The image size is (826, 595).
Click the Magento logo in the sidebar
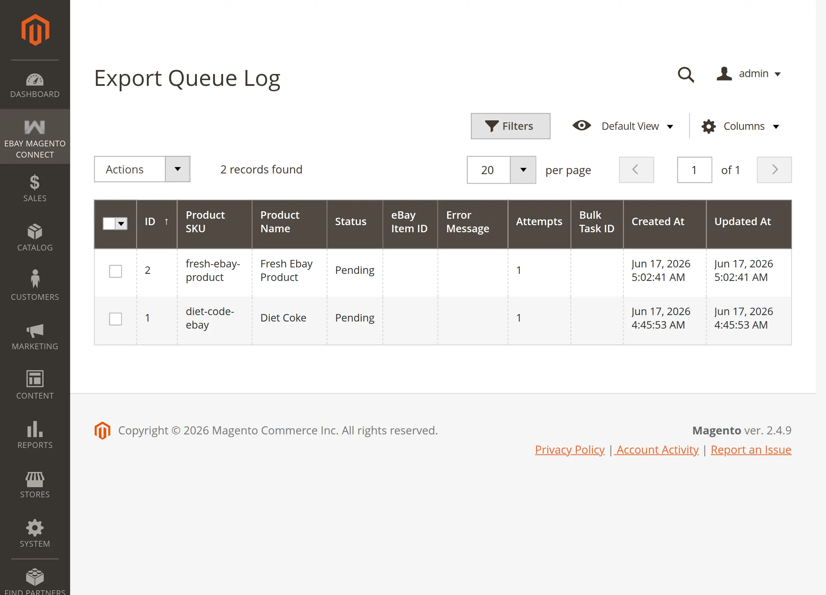point(35,30)
